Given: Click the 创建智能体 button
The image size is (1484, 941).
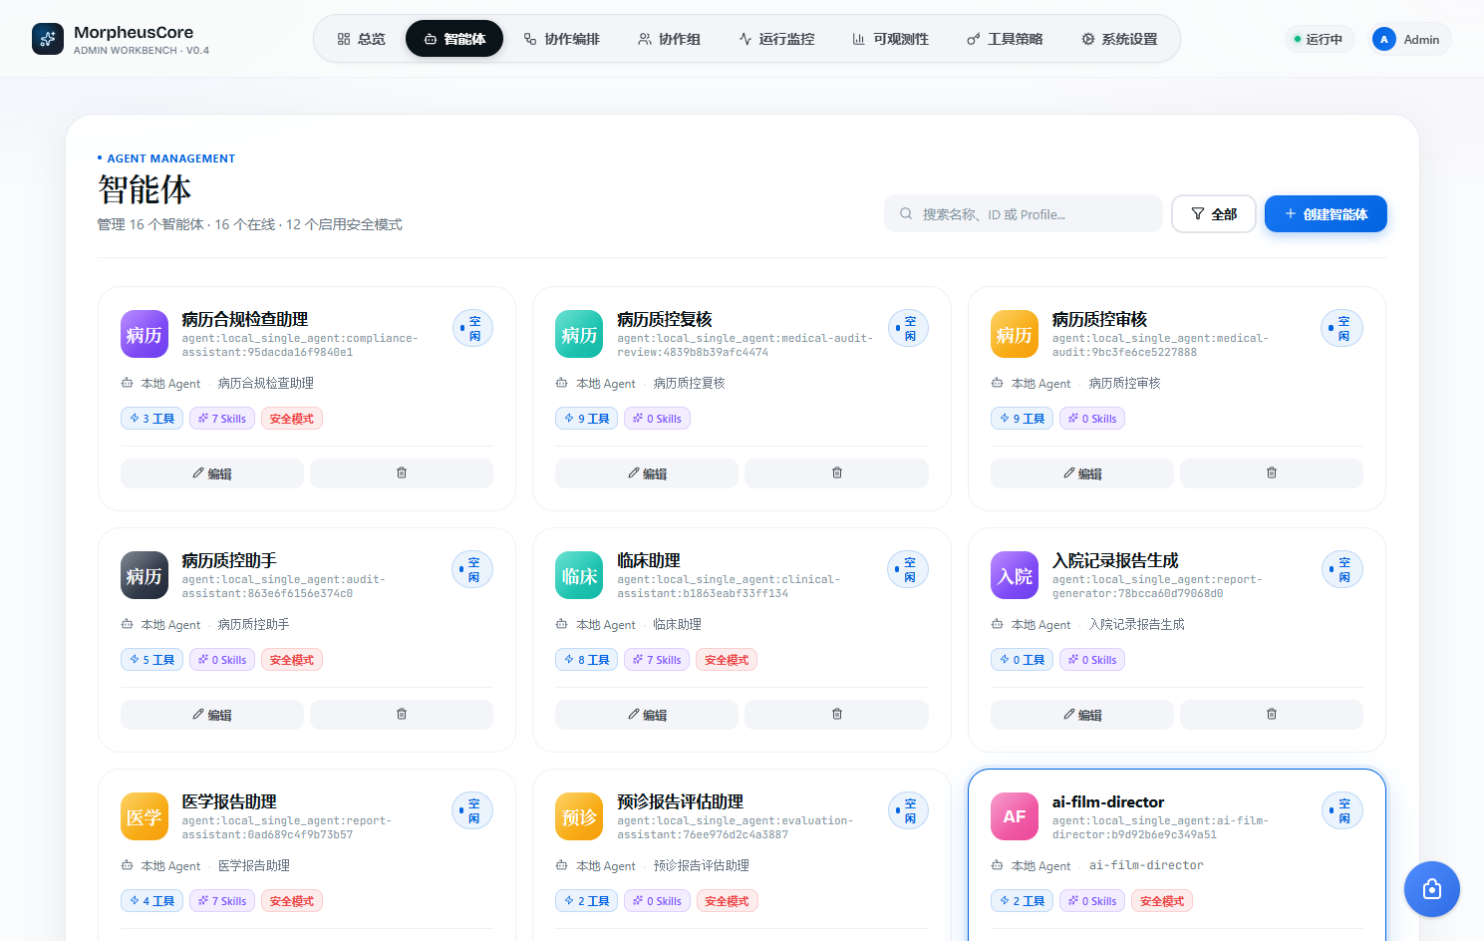Looking at the screenshot, I should [x=1326, y=213].
